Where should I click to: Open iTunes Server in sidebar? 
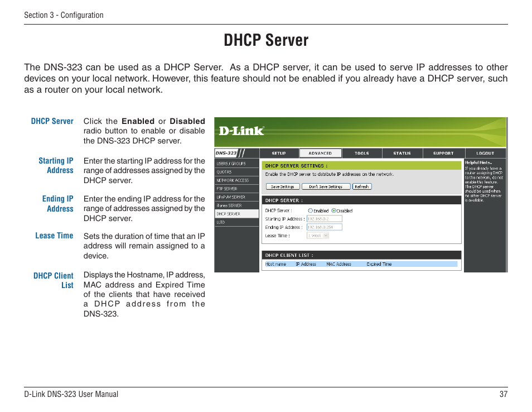[237, 205]
